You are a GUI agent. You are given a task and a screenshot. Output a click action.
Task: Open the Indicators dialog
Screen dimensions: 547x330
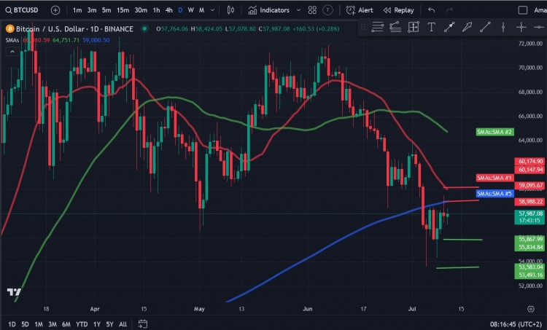(269, 10)
